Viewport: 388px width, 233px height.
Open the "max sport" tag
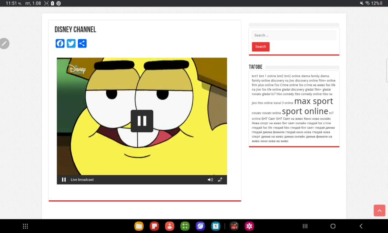pyautogui.click(x=313, y=101)
